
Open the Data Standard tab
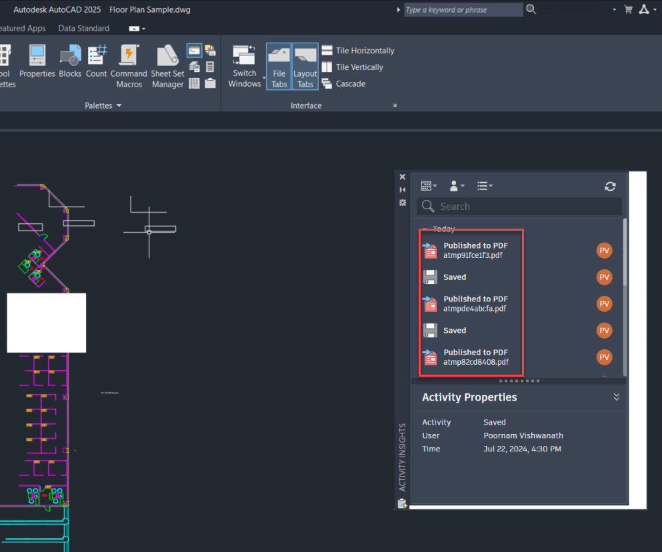83,28
